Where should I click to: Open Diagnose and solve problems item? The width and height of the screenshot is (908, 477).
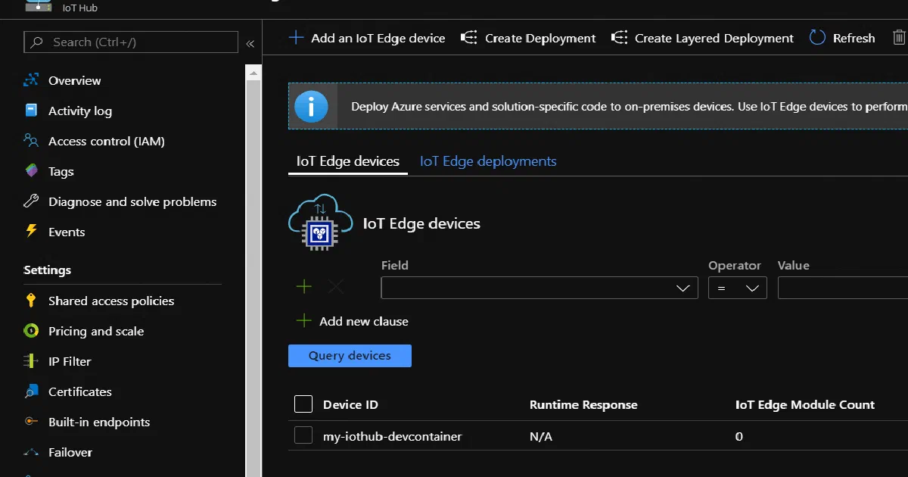pos(132,201)
